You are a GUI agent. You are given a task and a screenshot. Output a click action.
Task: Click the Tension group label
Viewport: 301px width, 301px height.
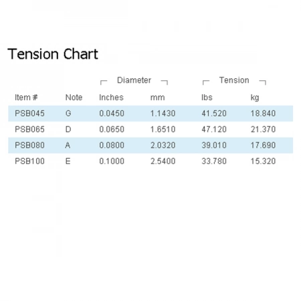[234, 80]
